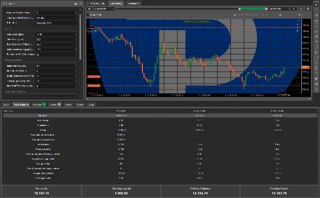Click the Ending Balance 15 234.70 summary box
Viewport: 320px width, 198px height.
pyautogui.click(x=200, y=191)
